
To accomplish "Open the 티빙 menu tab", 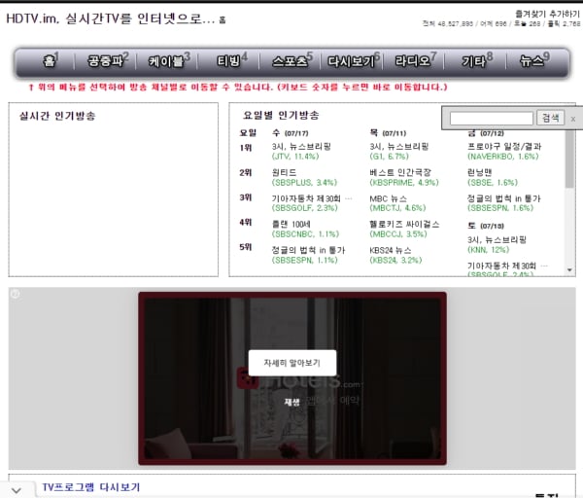I will point(229,61).
